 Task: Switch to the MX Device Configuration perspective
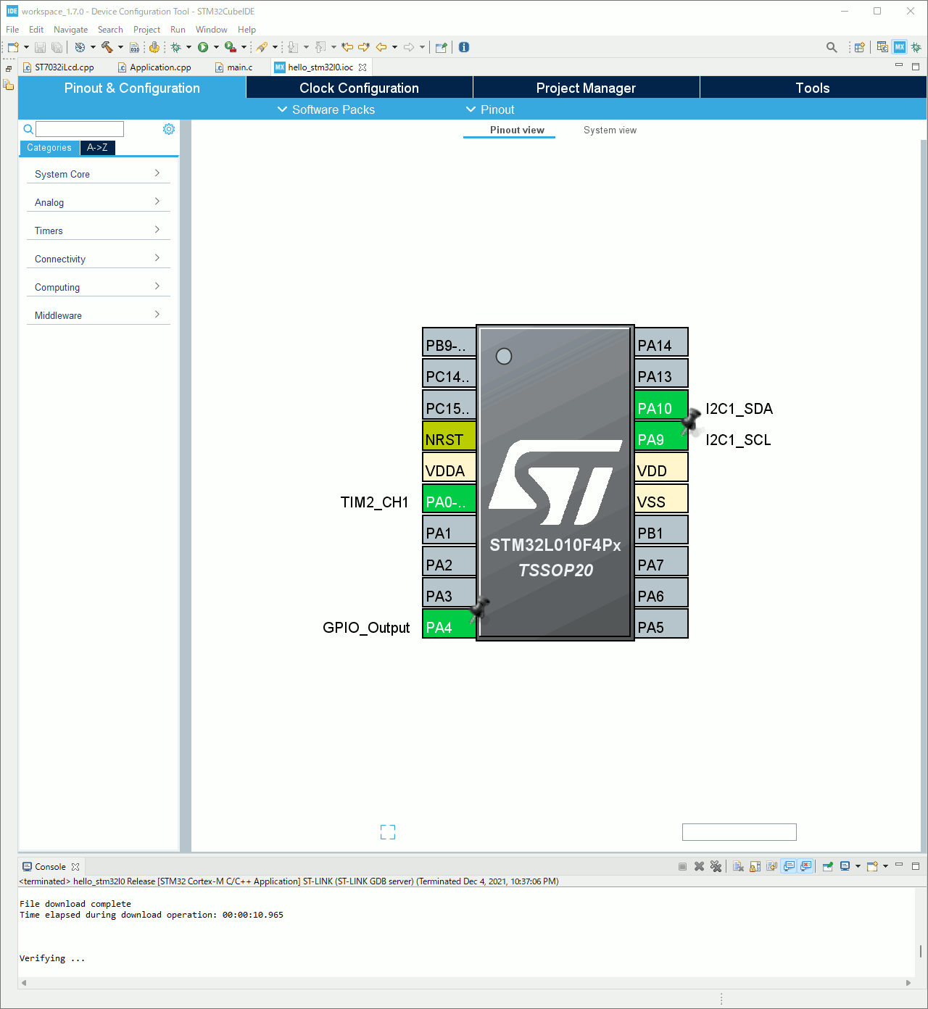click(900, 47)
